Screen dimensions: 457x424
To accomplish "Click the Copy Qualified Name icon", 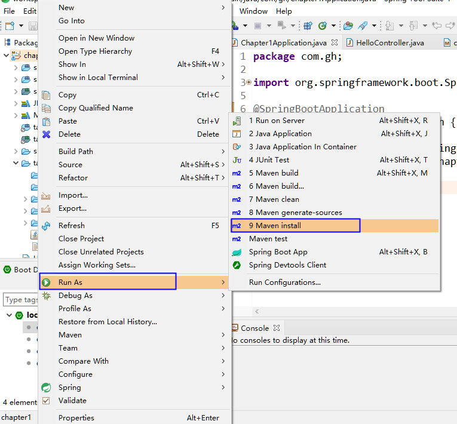I will tap(46, 108).
